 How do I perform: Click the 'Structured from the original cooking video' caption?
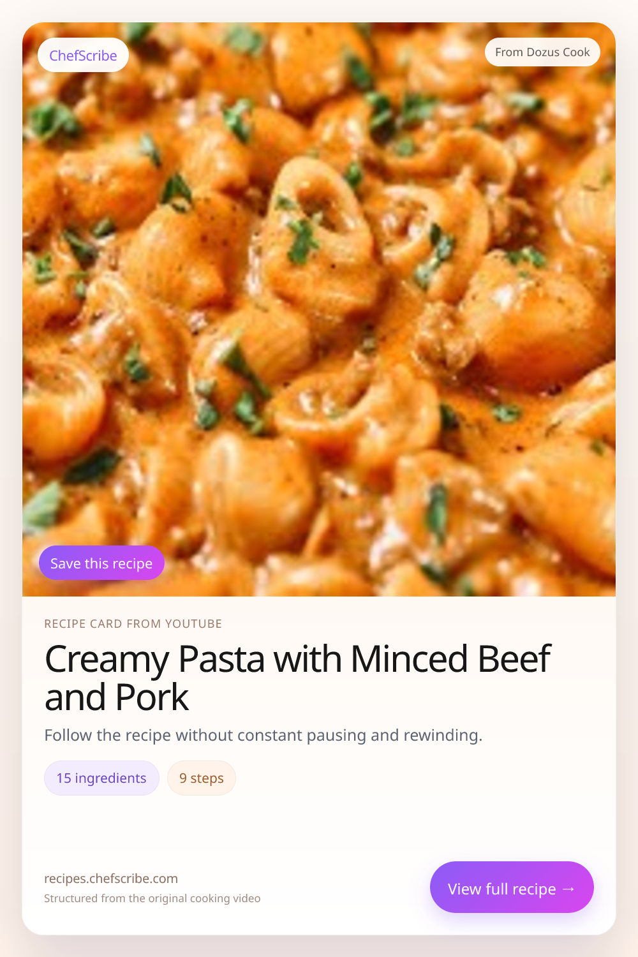click(x=152, y=898)
